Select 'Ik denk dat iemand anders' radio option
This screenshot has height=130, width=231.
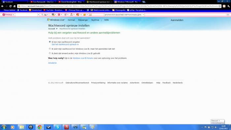[x=50, y=53]
